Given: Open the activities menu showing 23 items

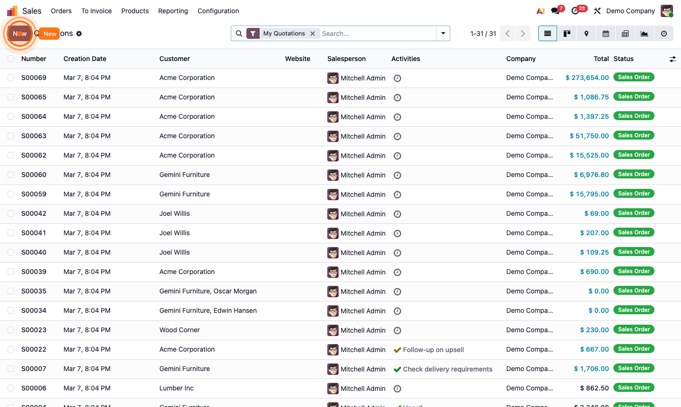Looking at the screenshot, I should 575,10.
